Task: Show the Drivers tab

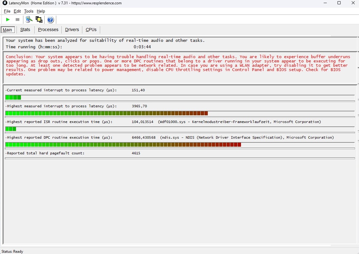Action: (x=72, y=30)
